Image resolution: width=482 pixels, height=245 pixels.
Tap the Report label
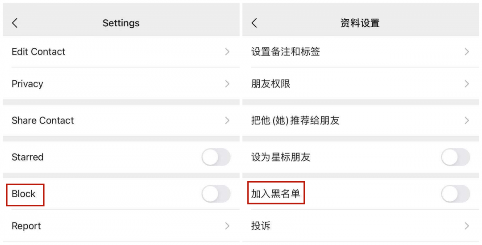[26, 226]
